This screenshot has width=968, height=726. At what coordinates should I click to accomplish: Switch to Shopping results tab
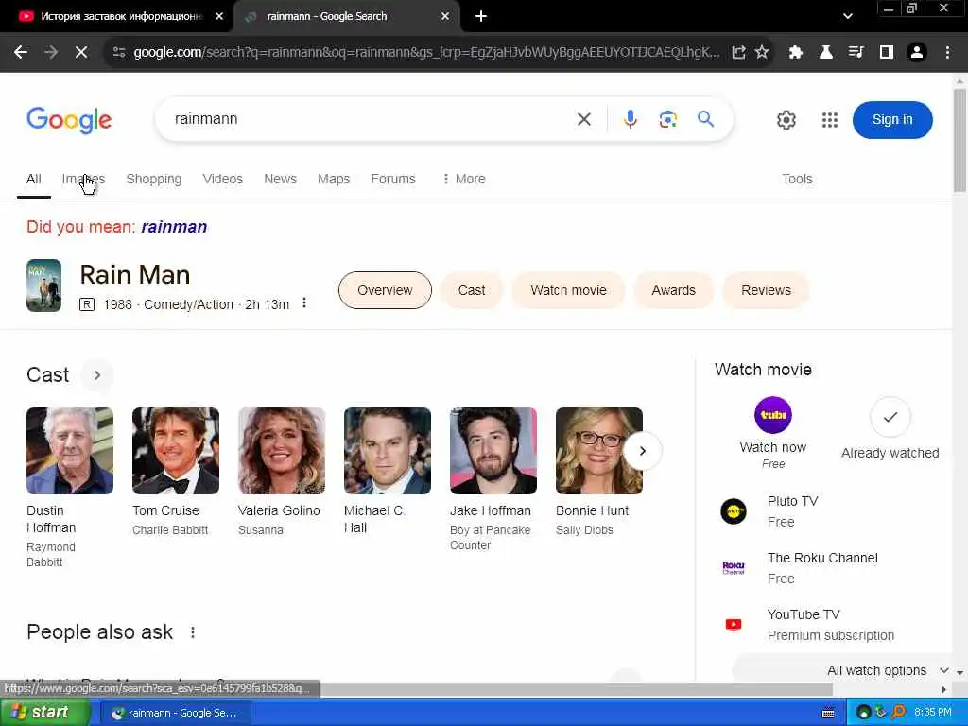click(x=154, y=179)
